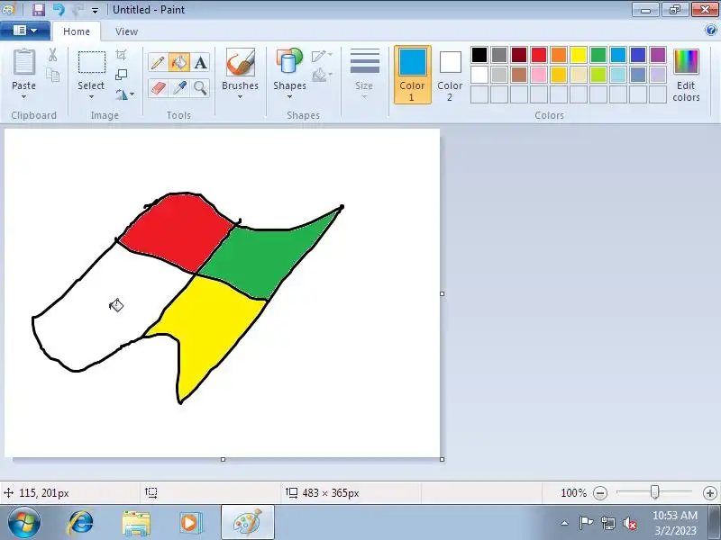
Task: Expand the Brushes dropdown arrow
Action: 240,97
